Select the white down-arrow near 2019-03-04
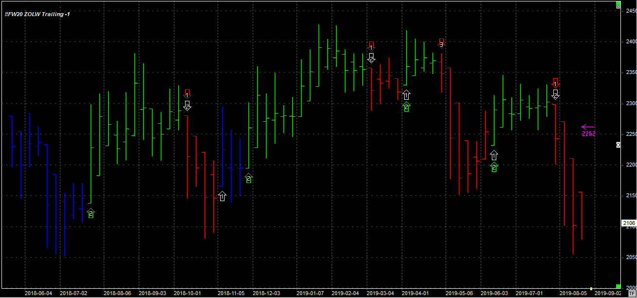This screenshot has height=298, width=637. [x=371, y=58]
